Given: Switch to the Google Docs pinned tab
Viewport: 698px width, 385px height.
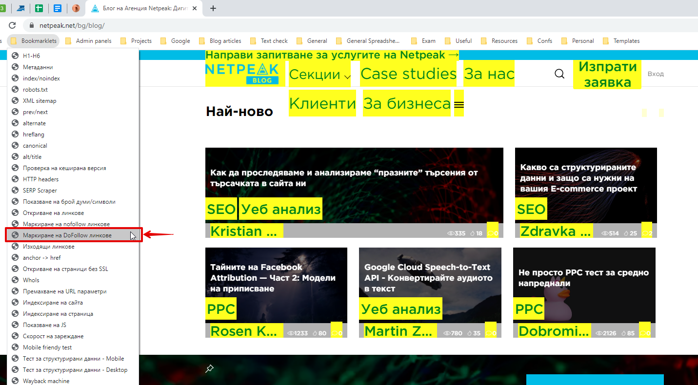Looking at the screenshot, I should (x=58, y=8).
